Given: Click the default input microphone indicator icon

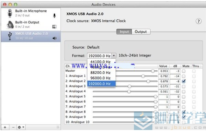Looking at the screenshot, I should (54, 16).
